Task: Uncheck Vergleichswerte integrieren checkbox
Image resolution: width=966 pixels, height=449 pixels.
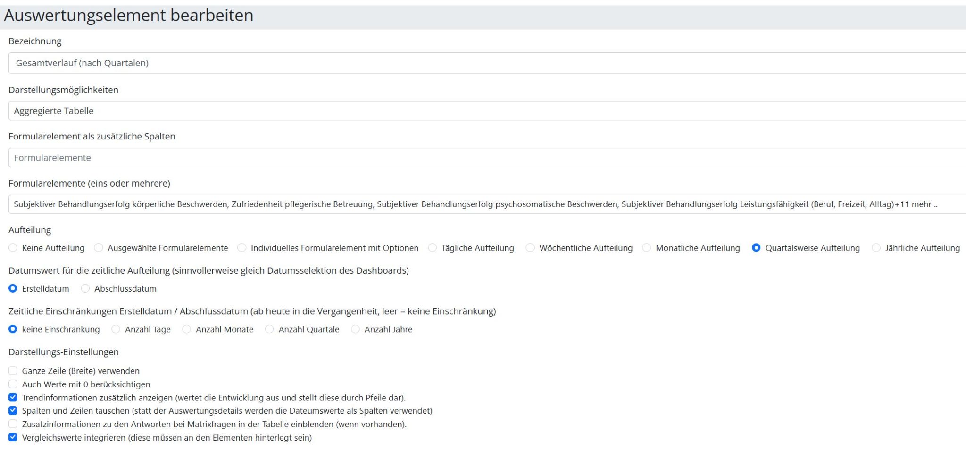Action: coord(13,437)
